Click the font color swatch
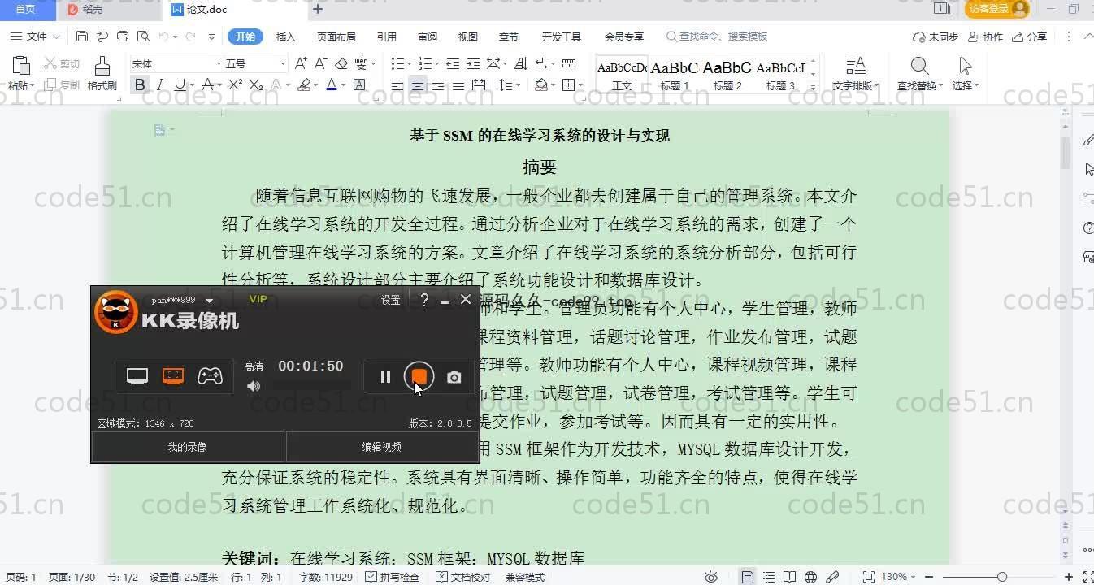This screenshot has height=585, width=1094. pos(332,84)
